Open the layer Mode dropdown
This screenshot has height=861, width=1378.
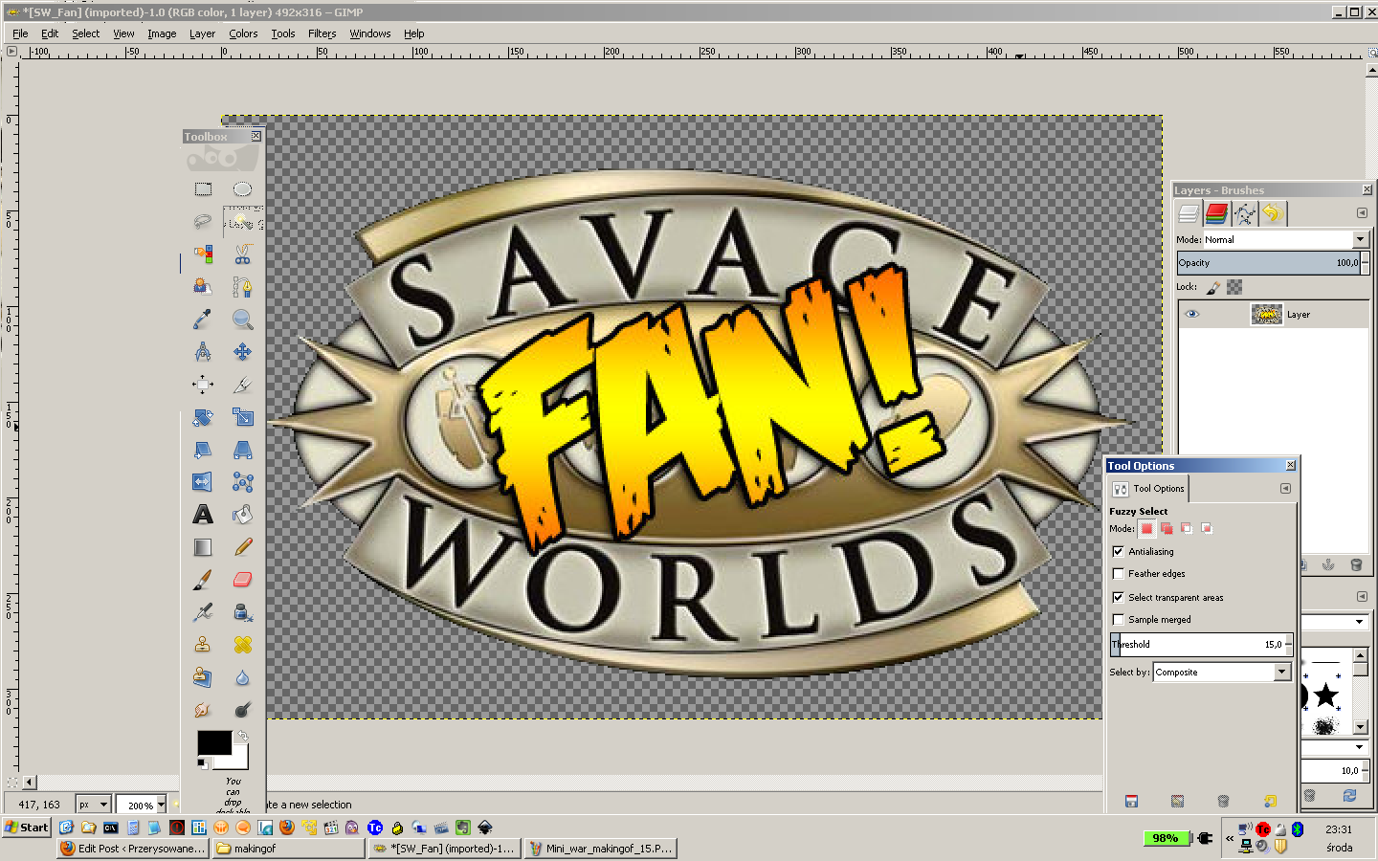(1360, 239)
